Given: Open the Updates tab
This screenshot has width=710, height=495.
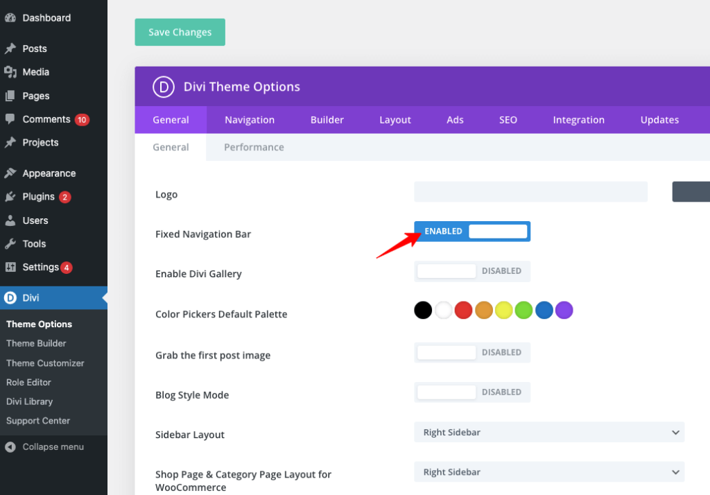Looking at the screenshot, I should tap(660, 120).
